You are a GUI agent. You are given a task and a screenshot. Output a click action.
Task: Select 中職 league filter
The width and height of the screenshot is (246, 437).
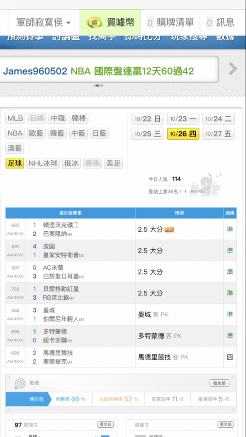[58, 118]
